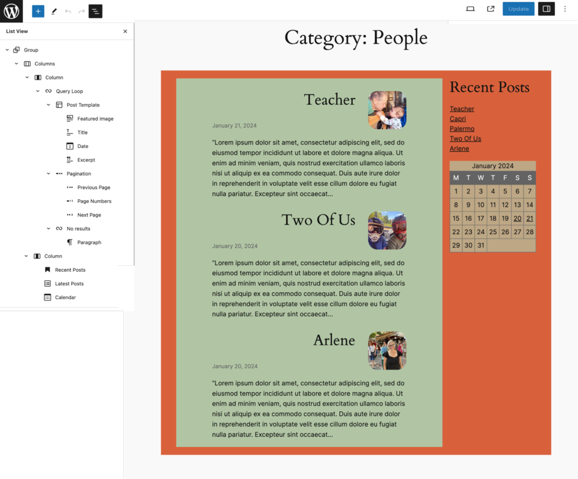Collapse the Post Template chevron

point(49,105)
